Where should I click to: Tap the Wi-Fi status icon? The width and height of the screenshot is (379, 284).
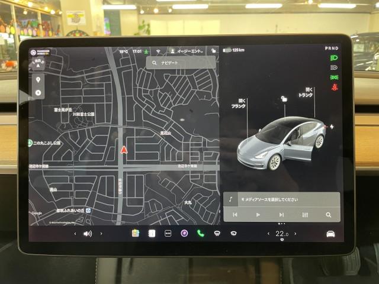pyautogui.click(x=158, y=52)
